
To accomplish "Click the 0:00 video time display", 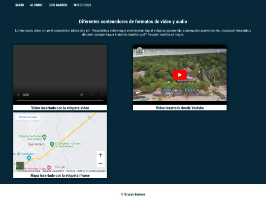I will [x=26, y=95].
